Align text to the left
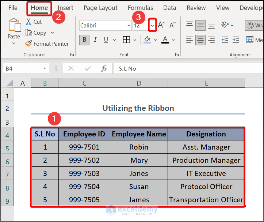Screen dimensions: 264x222 point(190,40)
